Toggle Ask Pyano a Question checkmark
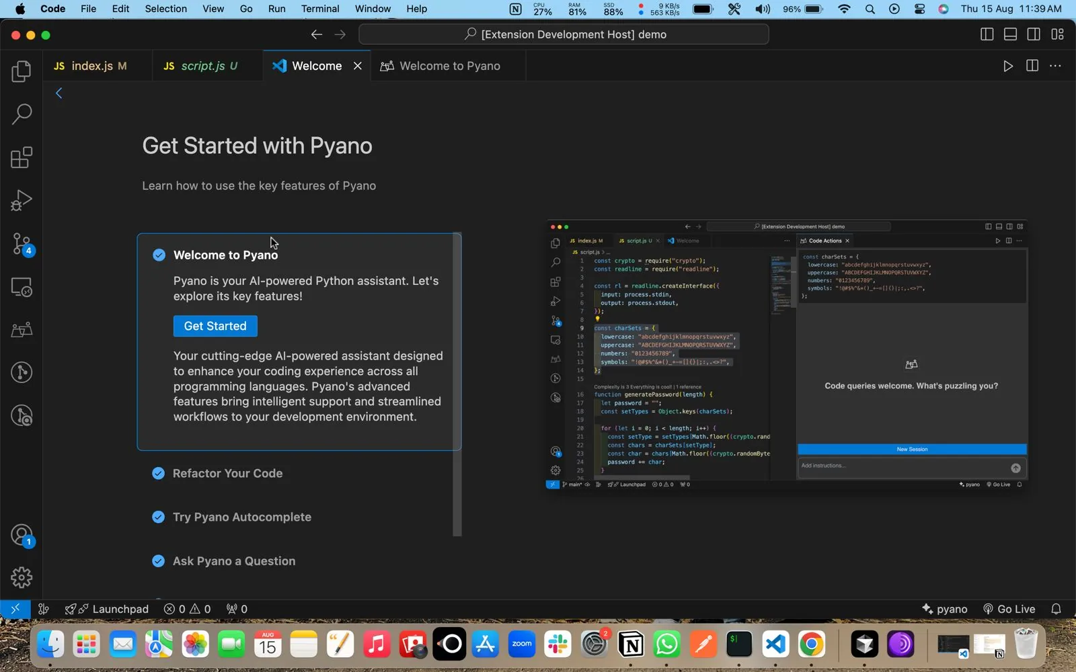The width and height of the screenshot is (1076, 672). (x=158, y=561)
